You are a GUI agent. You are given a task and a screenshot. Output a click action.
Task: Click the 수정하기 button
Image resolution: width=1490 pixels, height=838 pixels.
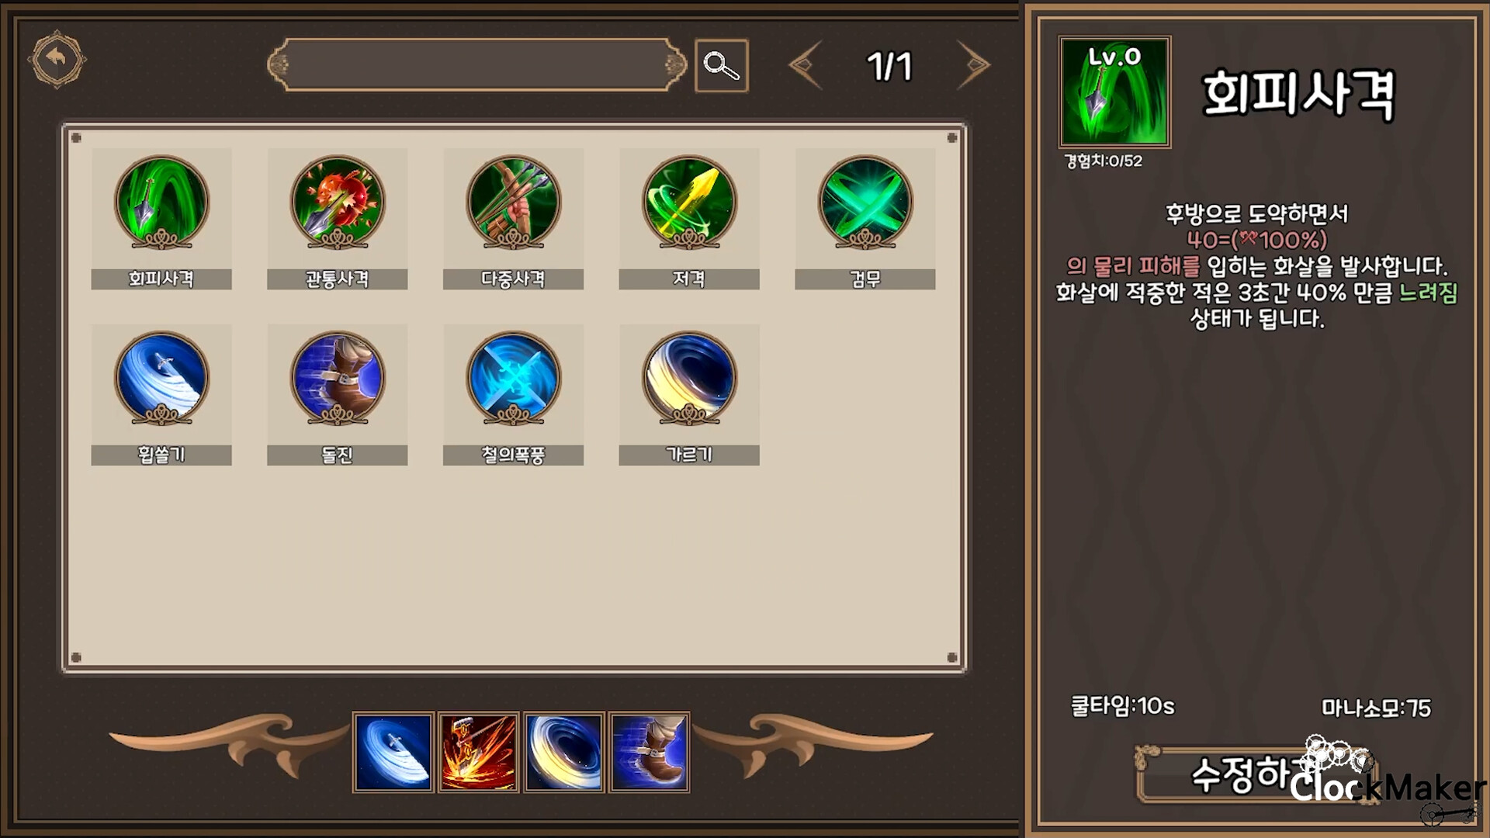pos(1257,774)
